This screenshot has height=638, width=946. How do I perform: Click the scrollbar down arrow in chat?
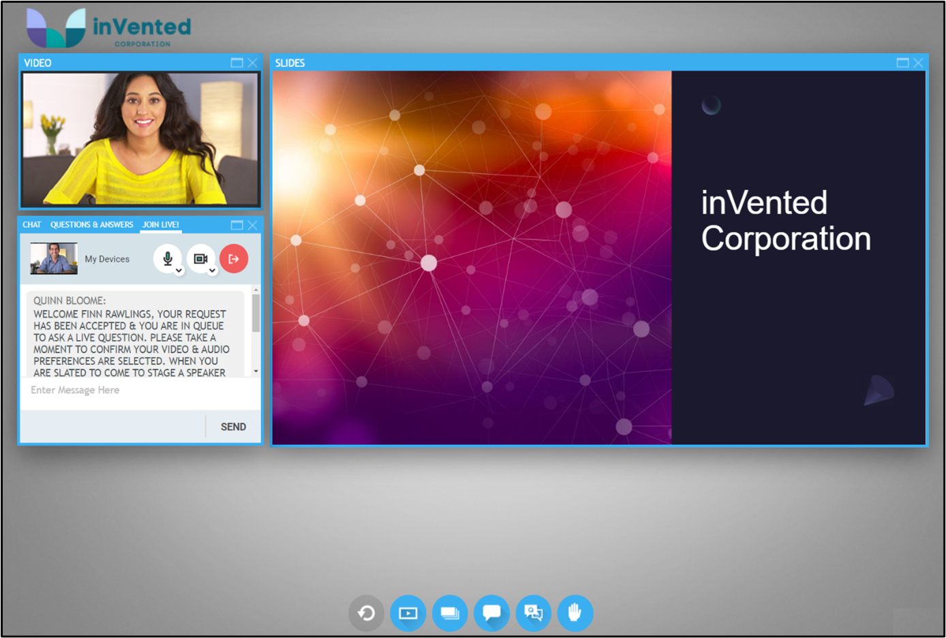pyautogui.click(x=256, y=371)
